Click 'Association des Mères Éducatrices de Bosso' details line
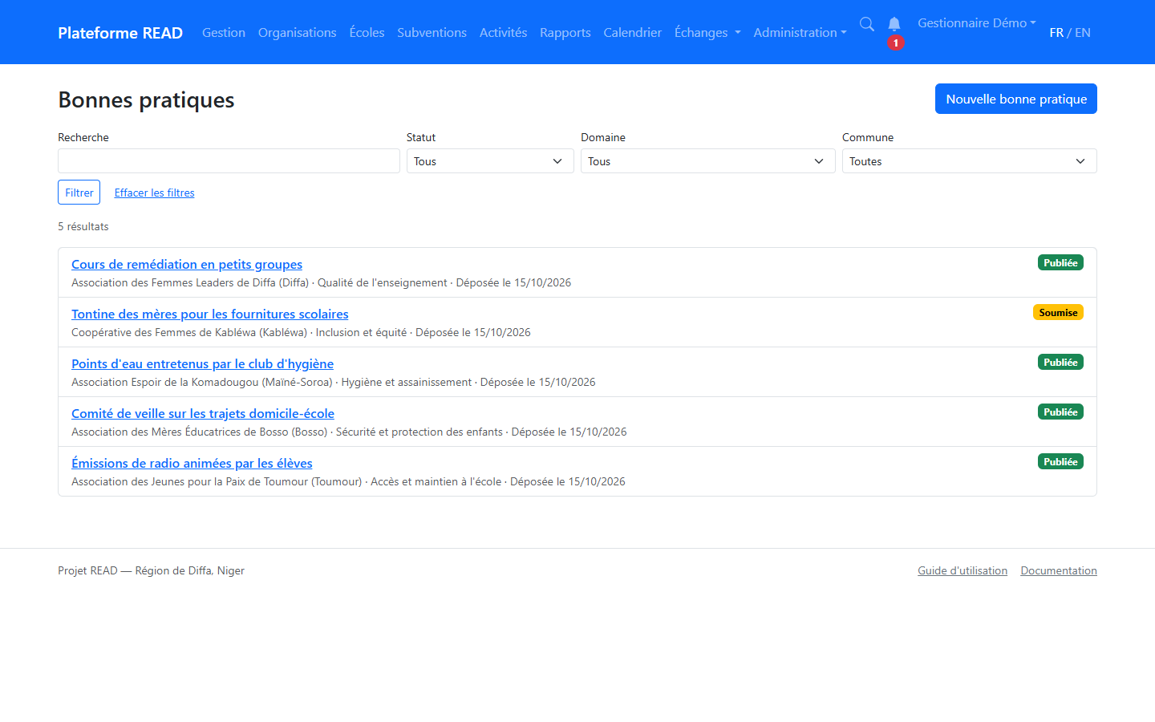 (x=349, y=432)
